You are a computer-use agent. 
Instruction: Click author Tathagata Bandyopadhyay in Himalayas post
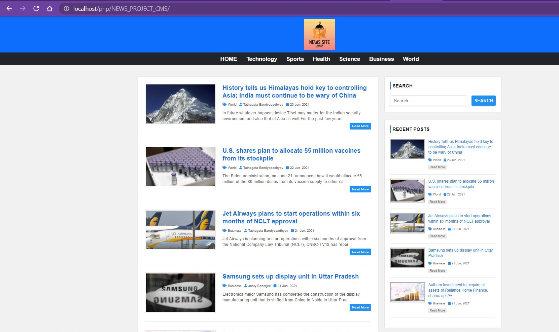click(x=263, y=105)
